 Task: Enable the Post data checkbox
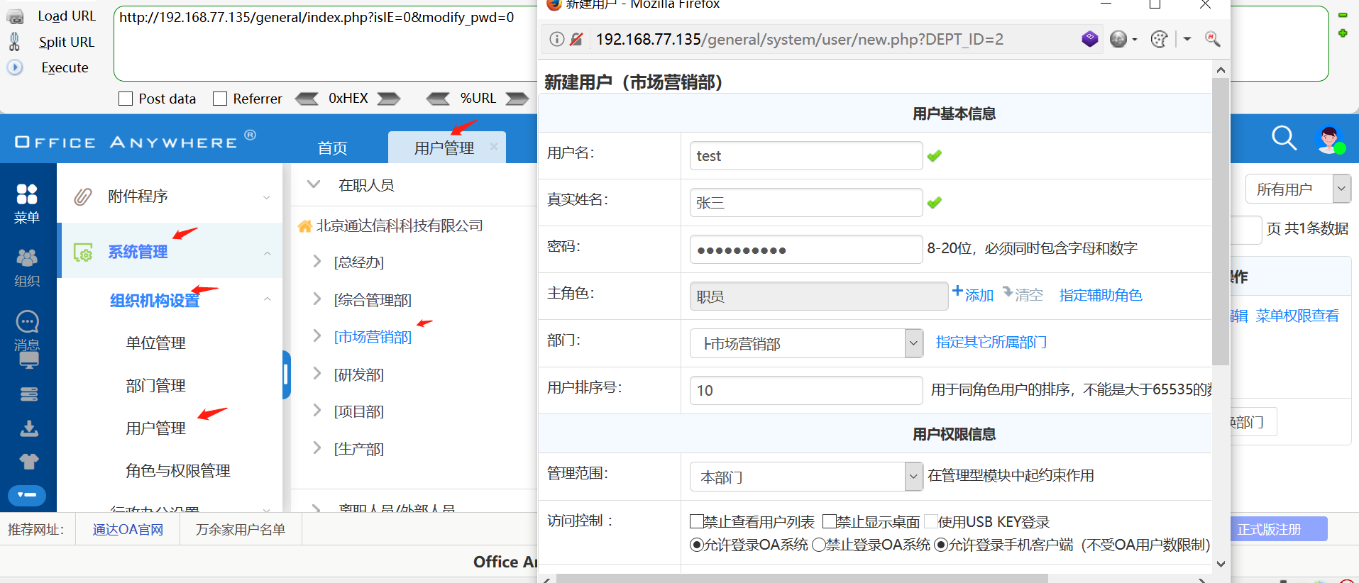click(126, 99)
